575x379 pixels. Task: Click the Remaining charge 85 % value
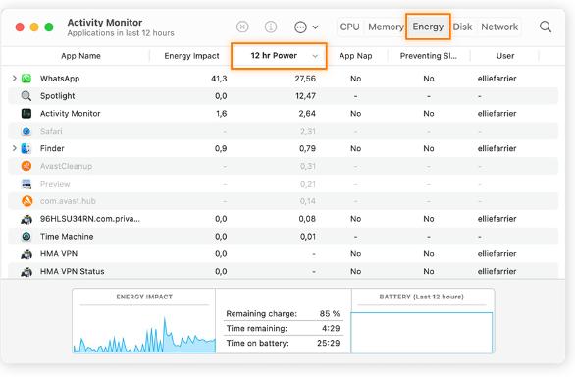[x=330, y=313]
